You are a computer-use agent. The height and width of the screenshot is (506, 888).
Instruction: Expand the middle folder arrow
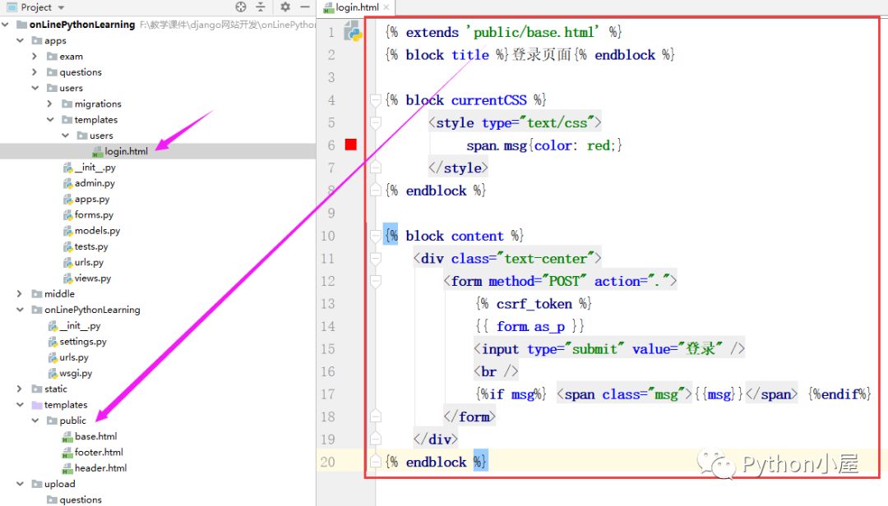pos(20,294)
